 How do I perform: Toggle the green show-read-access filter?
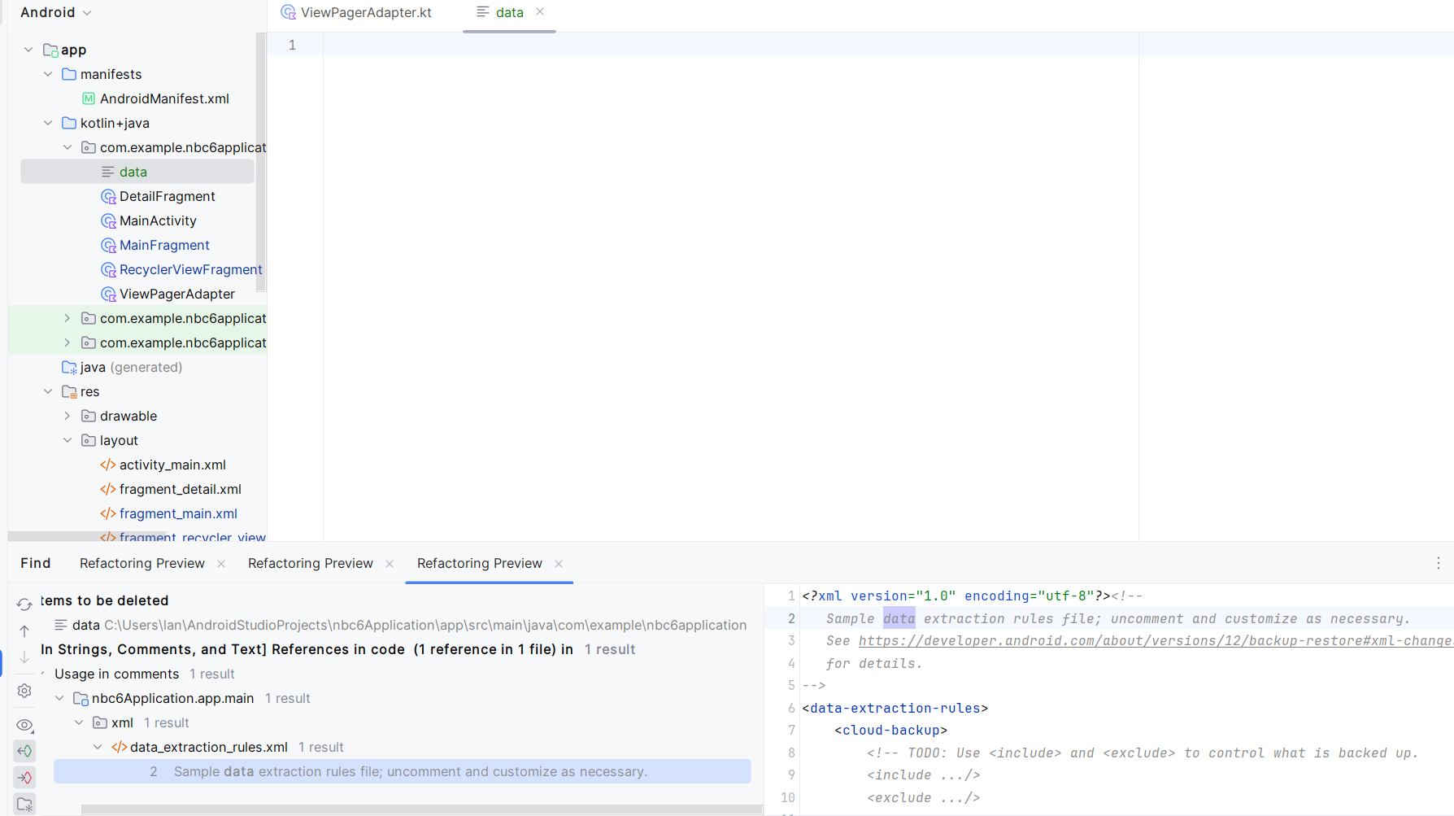click(x=24, y=751)
